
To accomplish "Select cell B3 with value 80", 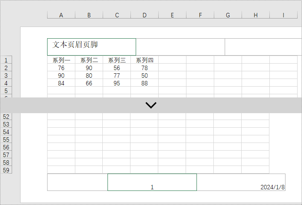I will 89,75.
